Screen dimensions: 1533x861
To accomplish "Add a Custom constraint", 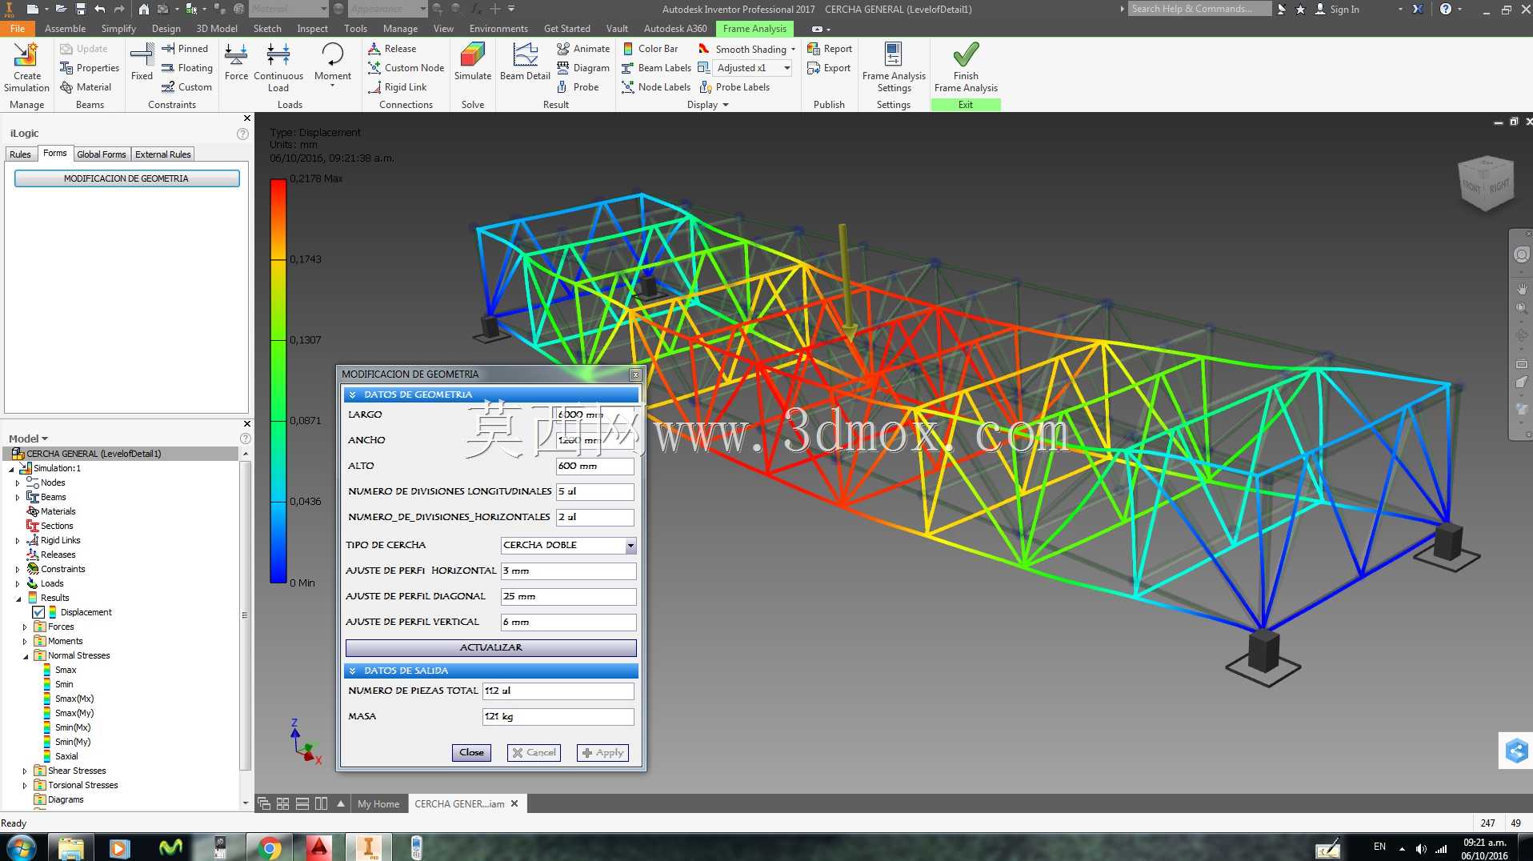I will click(x=186, y=87).
